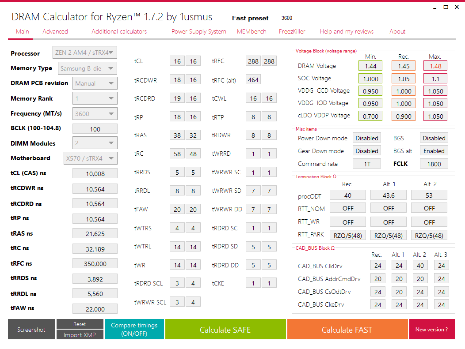The image size is (465, 349).
Task: Click DRAM Voltage recommended value 1.45
Action: point(404,66)
